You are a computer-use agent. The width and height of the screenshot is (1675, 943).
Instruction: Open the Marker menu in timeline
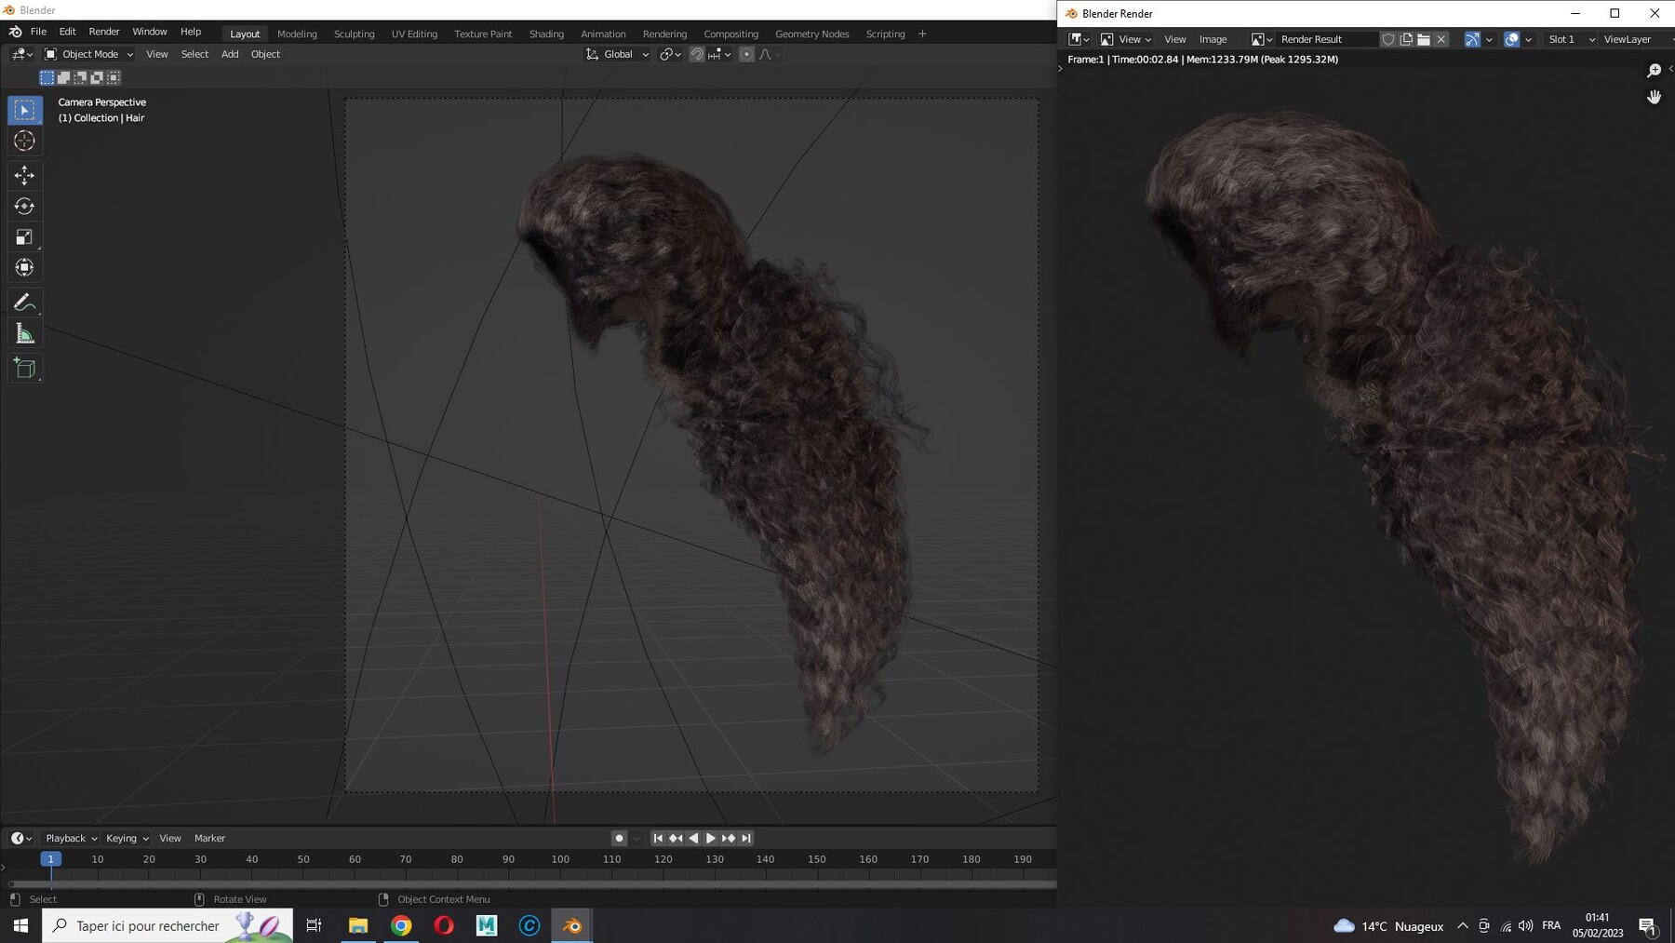[209, 838]
